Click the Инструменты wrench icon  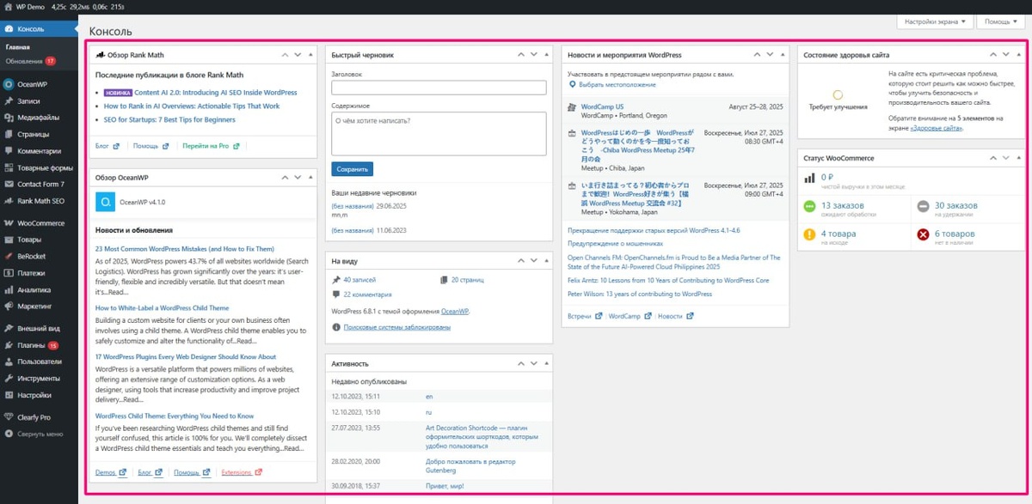click(x=9, y=379)
